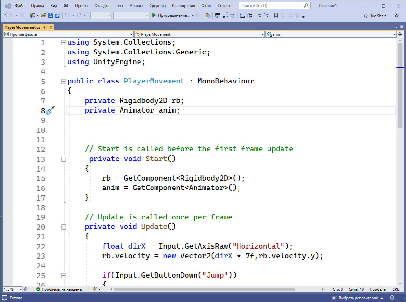Click the health indicator icon beside zoom box
This screenshot has height=302, width=406.
tap(25, 289)
